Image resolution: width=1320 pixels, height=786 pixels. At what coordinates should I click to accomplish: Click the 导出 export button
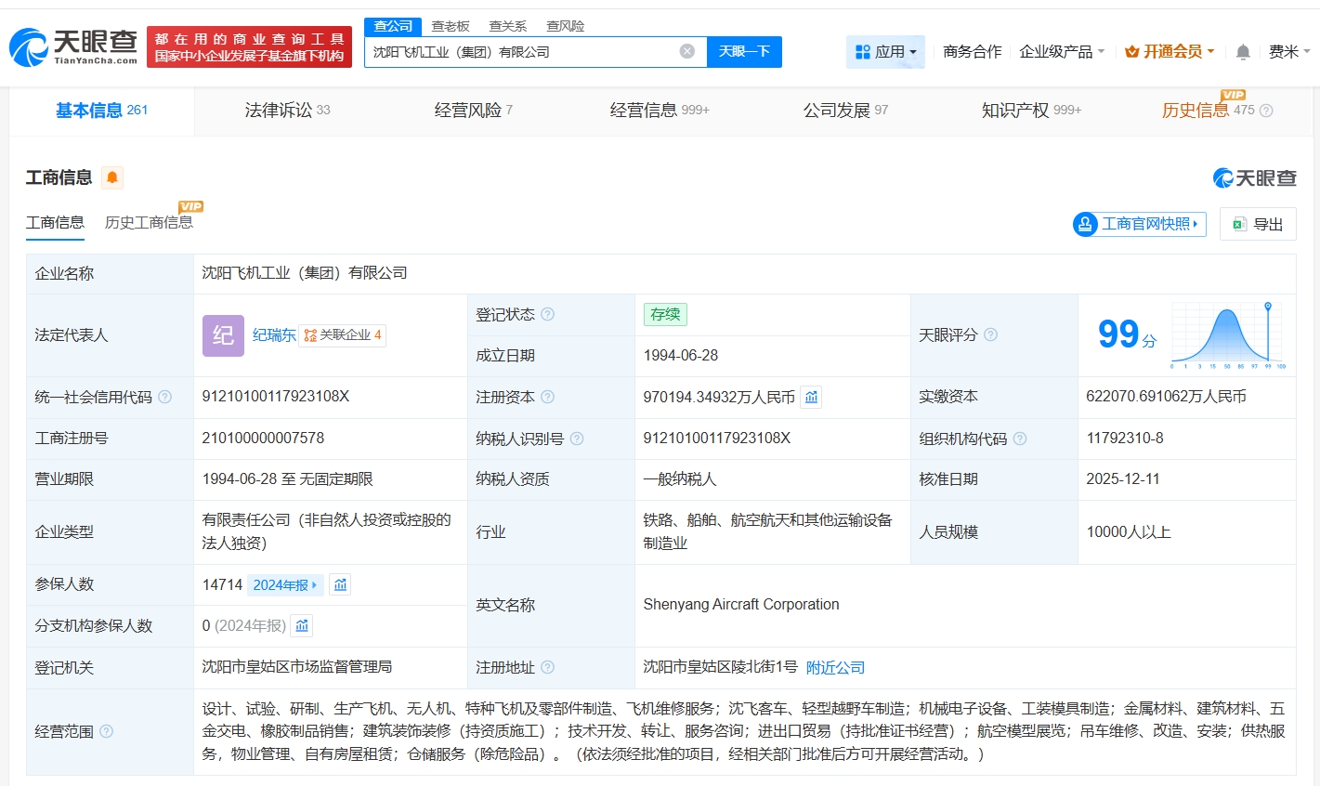pyautogui.click(x=1258, y=224)
